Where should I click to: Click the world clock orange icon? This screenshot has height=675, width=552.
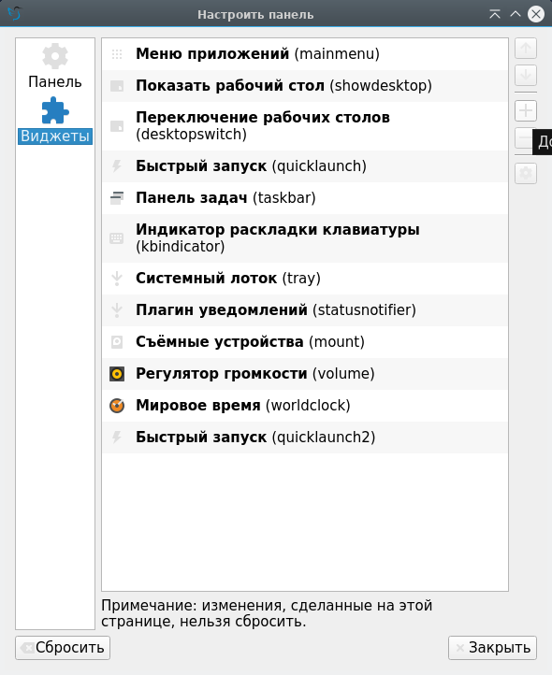(x=117, y=406)
